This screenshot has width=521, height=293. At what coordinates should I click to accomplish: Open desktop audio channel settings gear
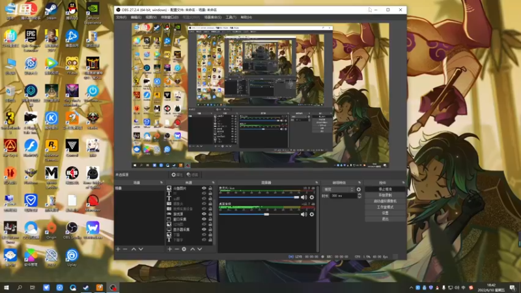click(312, 215)
